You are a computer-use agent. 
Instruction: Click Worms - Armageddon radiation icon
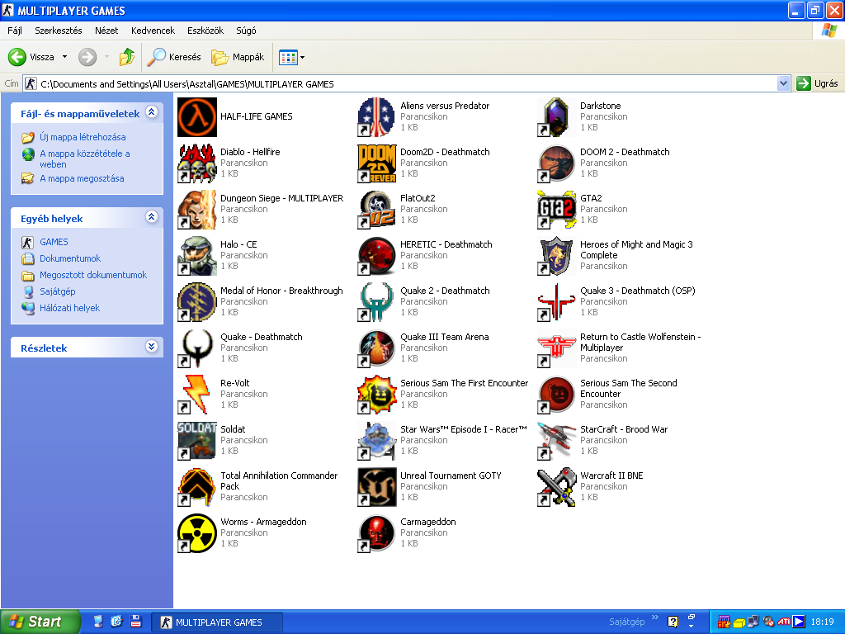[196, 534]
